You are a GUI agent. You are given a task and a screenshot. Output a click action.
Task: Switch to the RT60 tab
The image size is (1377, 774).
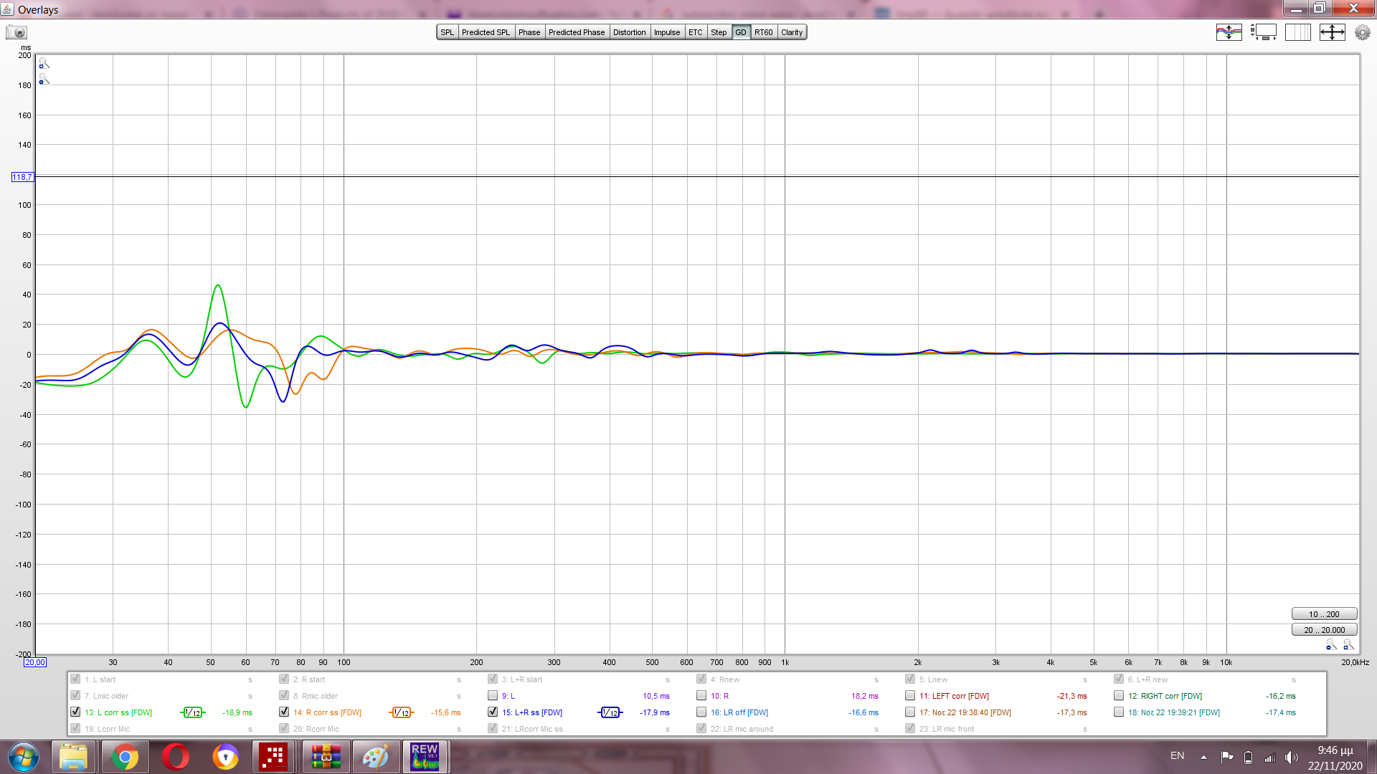(763, 32)
